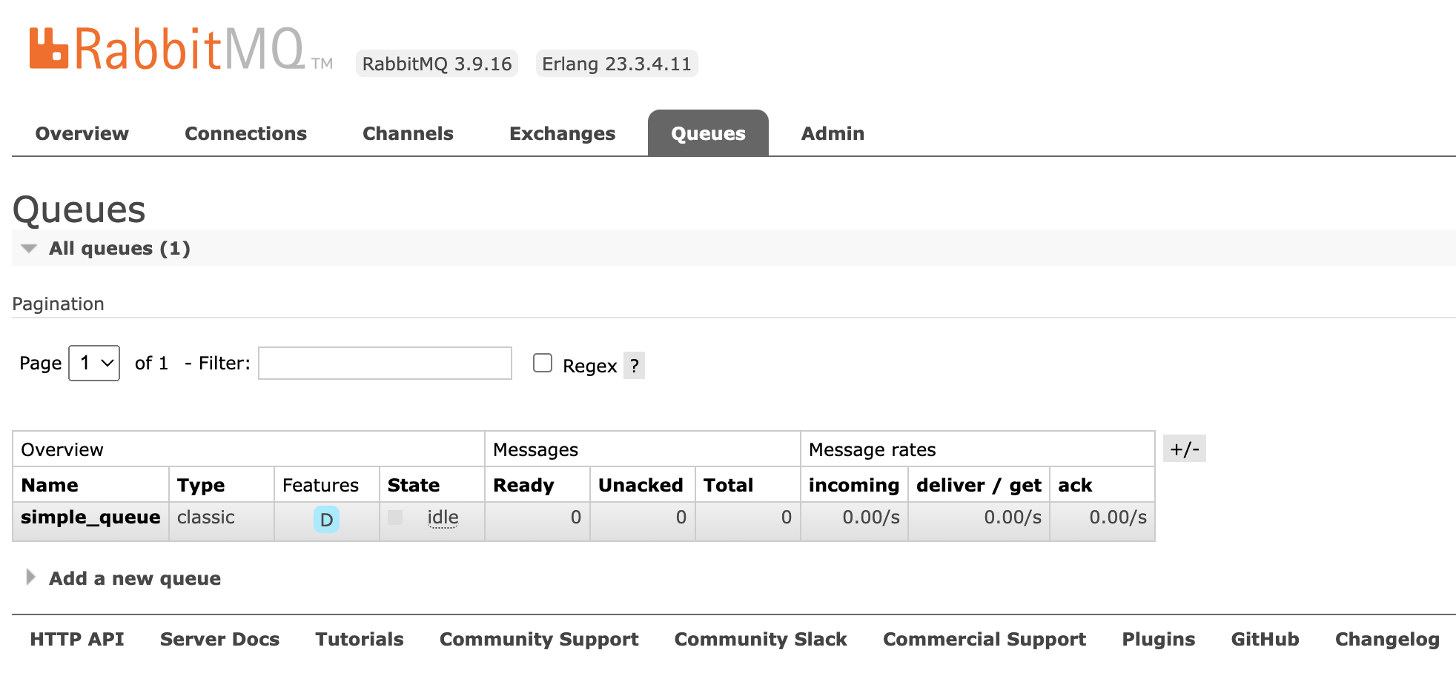Click the Regex help question mark
1456x690 pixels.
(634, 366)
